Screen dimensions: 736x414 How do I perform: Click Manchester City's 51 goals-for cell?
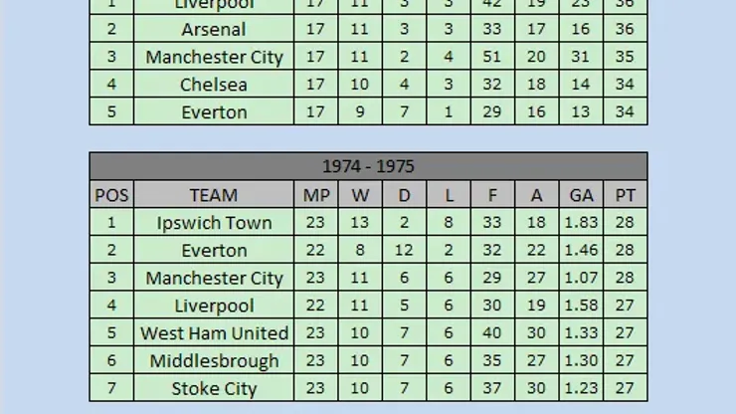coord(492,57)
